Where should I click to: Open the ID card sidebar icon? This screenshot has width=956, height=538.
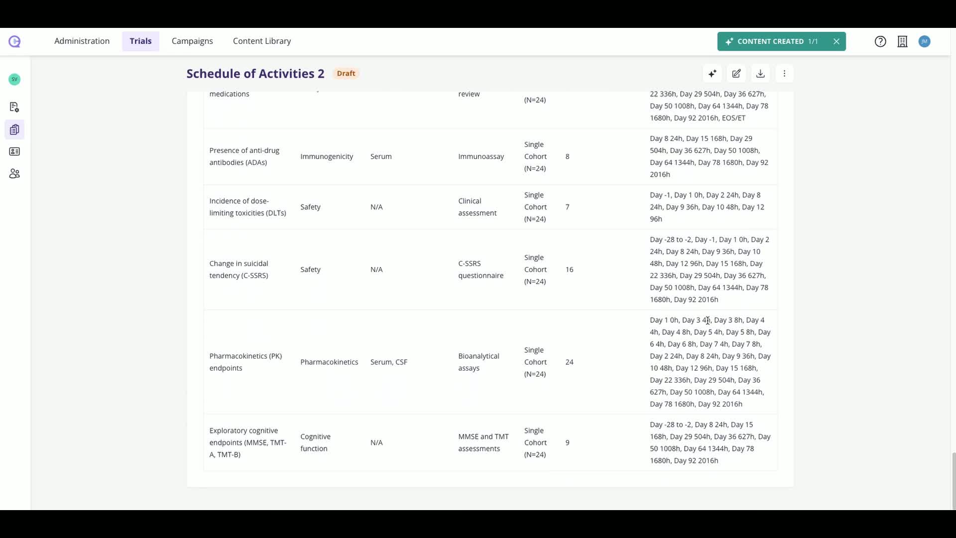tap(14, 151)
